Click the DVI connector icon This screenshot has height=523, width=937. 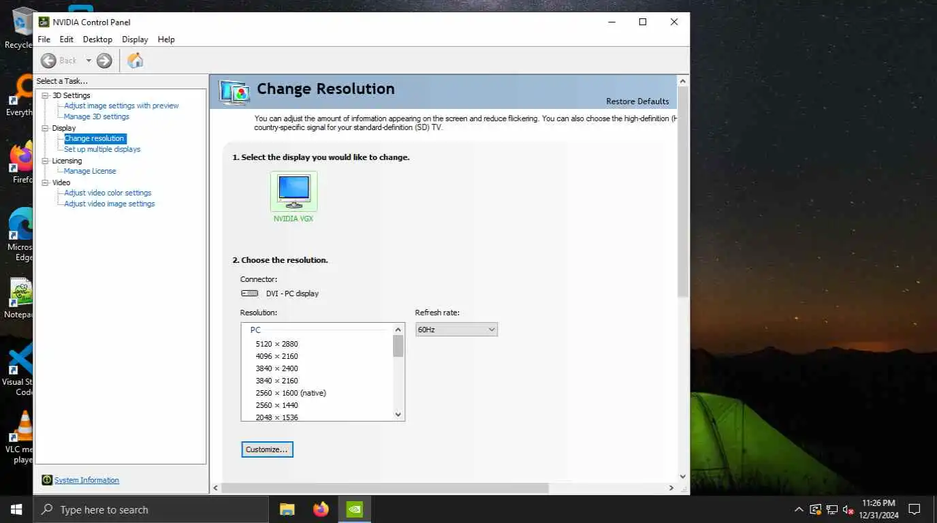click(x=250, y=294)
